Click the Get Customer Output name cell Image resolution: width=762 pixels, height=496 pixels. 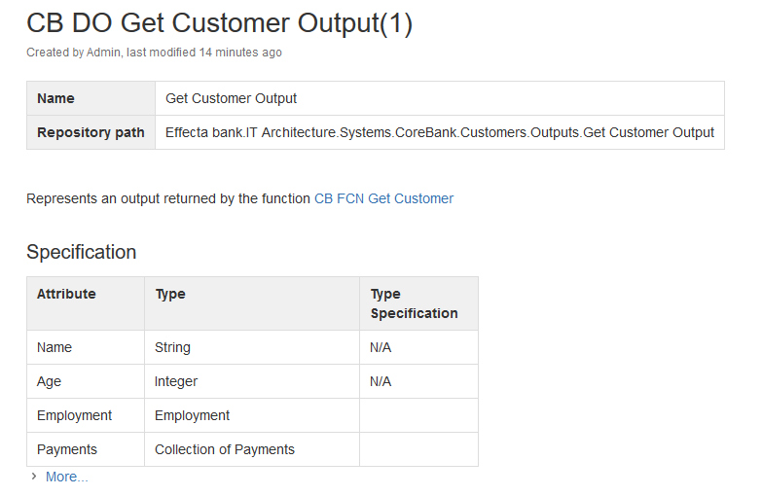pos(439,98)
